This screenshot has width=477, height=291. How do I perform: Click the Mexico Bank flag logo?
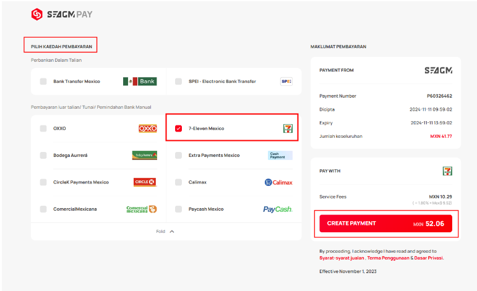click(x=140, y=82)
